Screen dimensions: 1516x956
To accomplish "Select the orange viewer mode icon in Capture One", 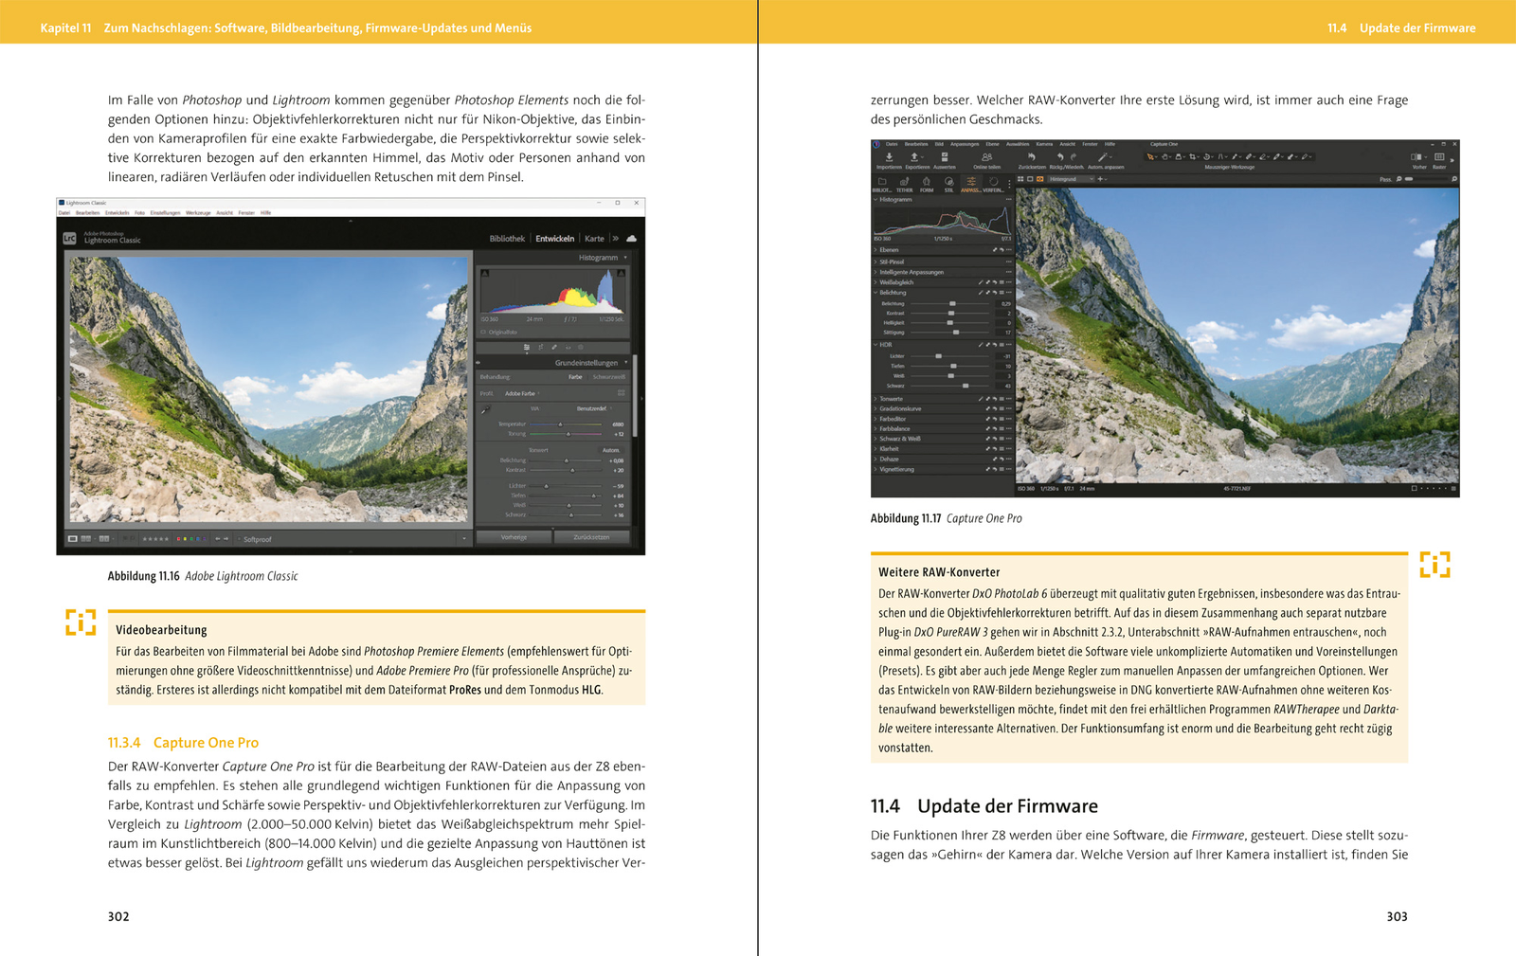I will [1039, 179].
